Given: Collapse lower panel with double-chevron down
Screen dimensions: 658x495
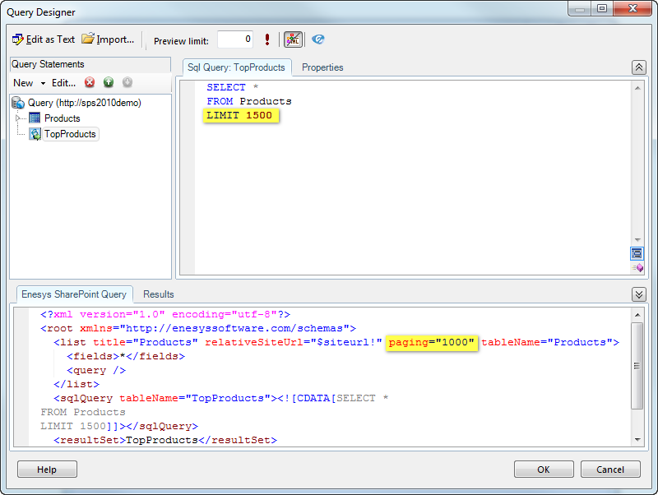Looking at the screenshot, I should [638, 294].
